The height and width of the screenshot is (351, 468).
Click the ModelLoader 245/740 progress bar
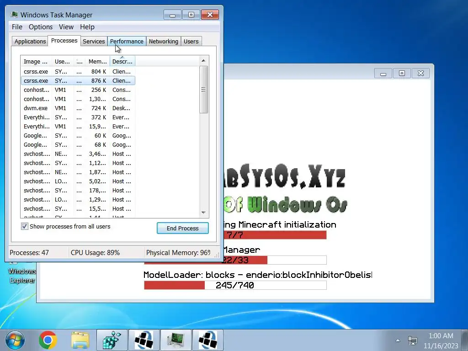[235, 285]
